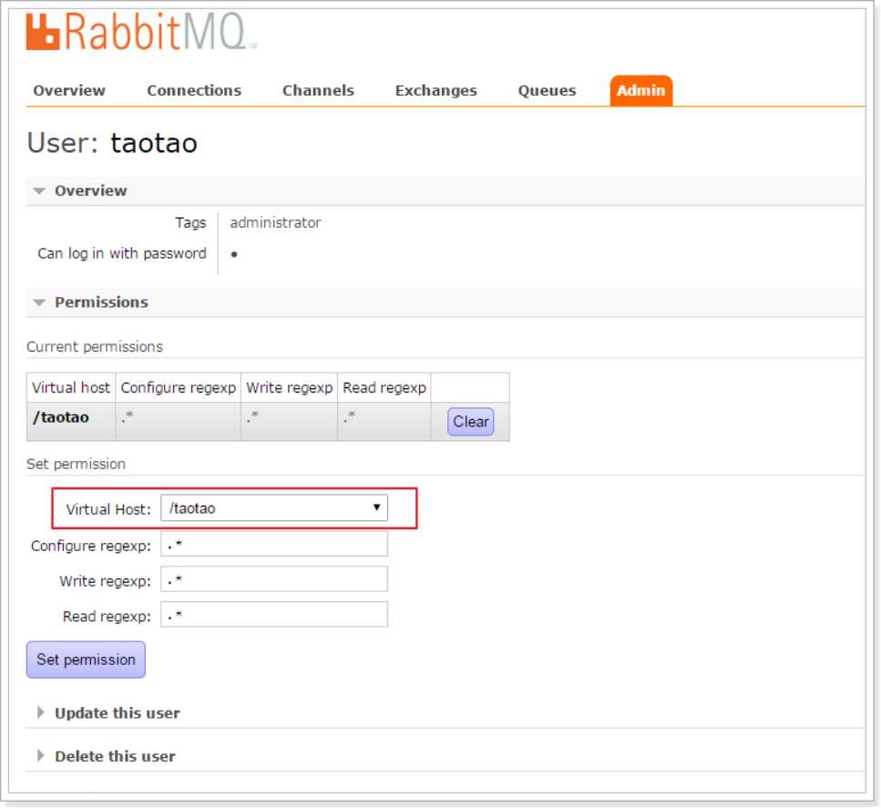881x808 pixels.
Task: Open the Virtual Host dropdown
Action: (x=274, y=508)
